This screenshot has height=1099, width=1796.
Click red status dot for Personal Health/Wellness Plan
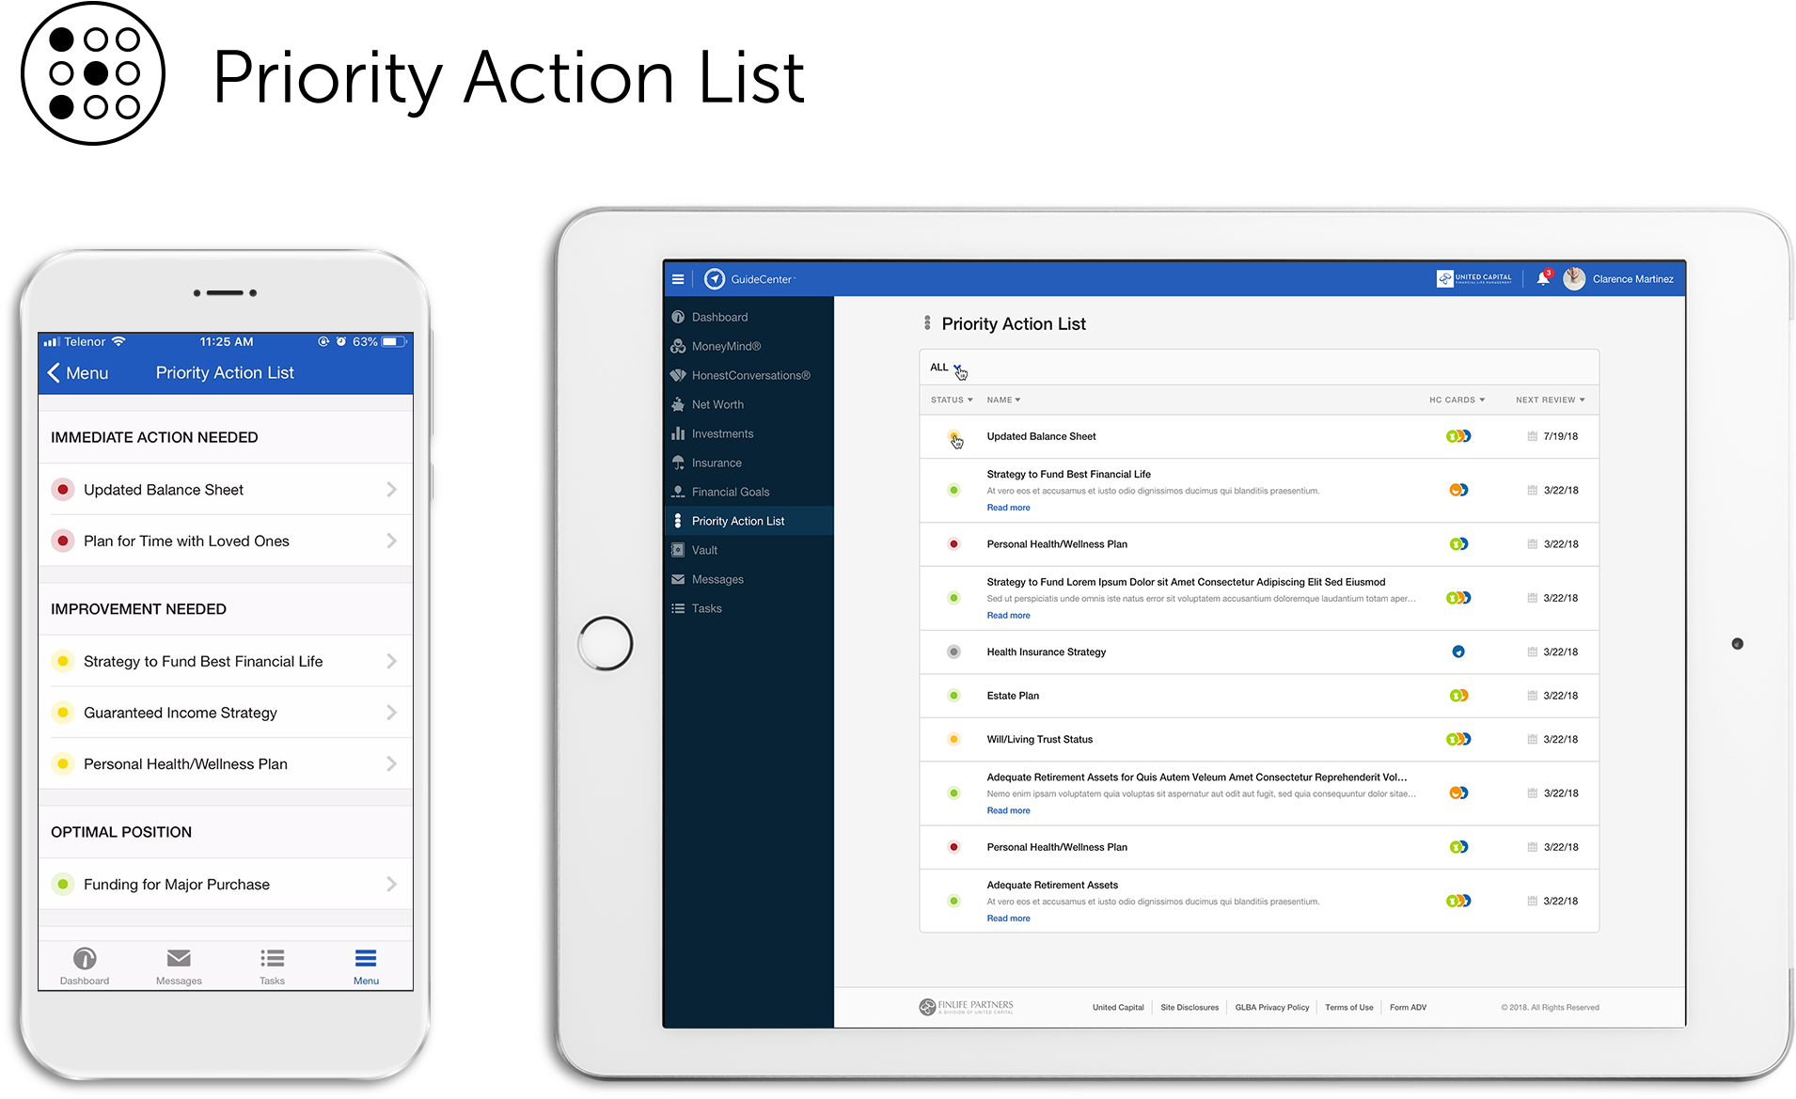pos(953,544)
